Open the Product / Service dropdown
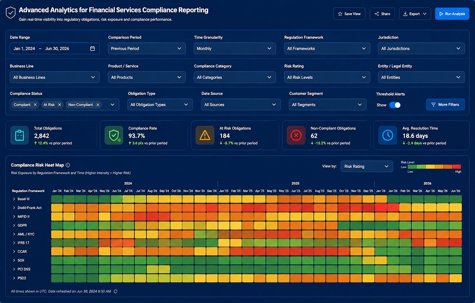Screen dimensions: 475x303 pos(147,77)
